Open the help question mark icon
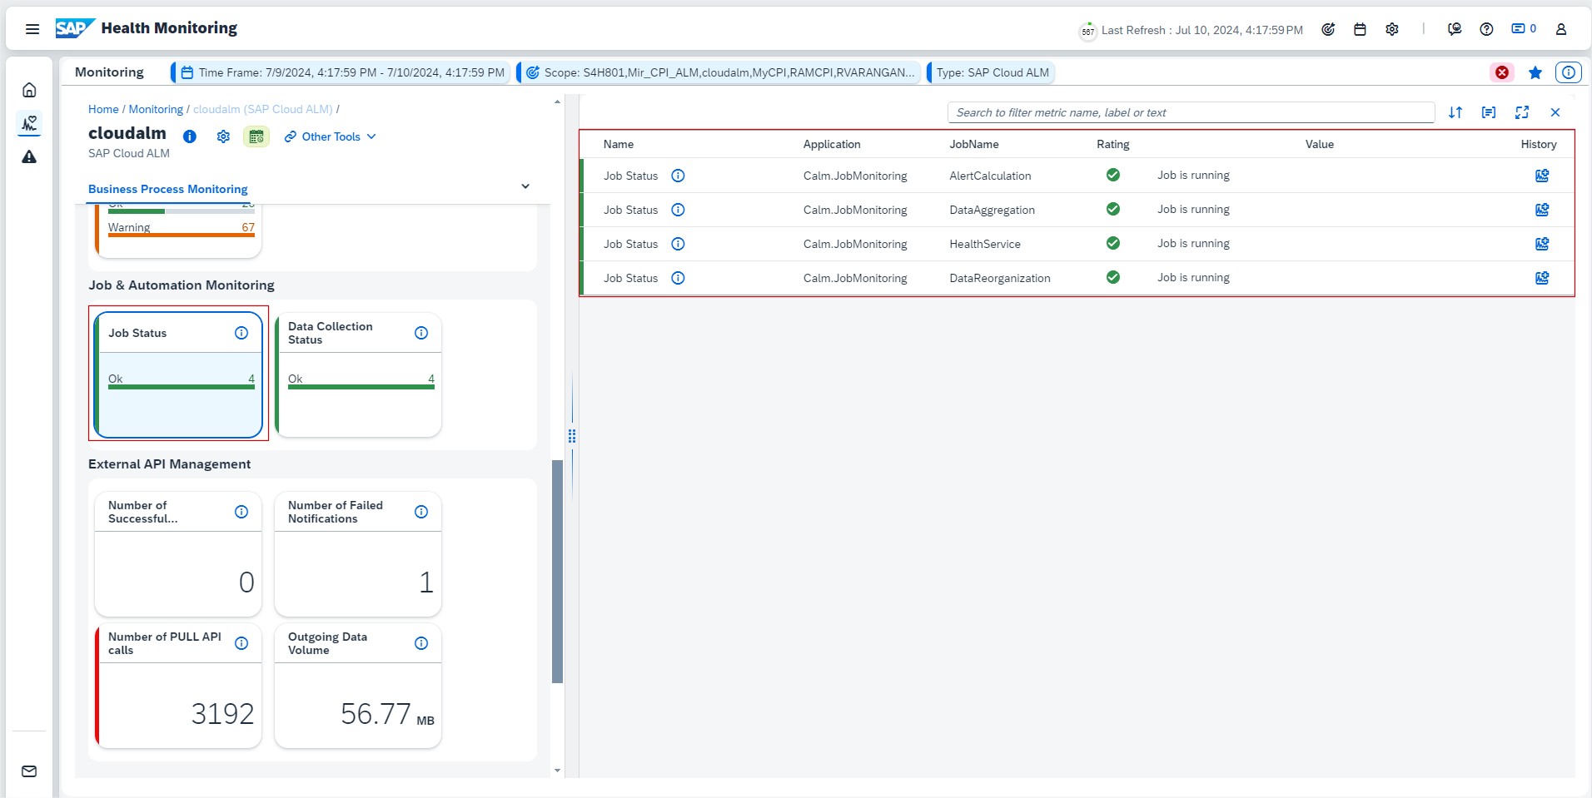 coord(1485,29)
